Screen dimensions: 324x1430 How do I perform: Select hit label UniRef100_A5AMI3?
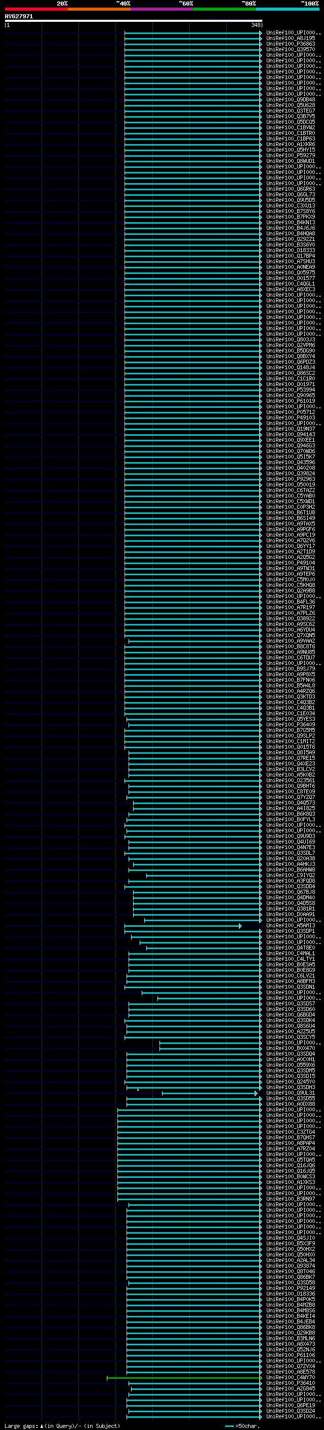[x=291, y=925]
